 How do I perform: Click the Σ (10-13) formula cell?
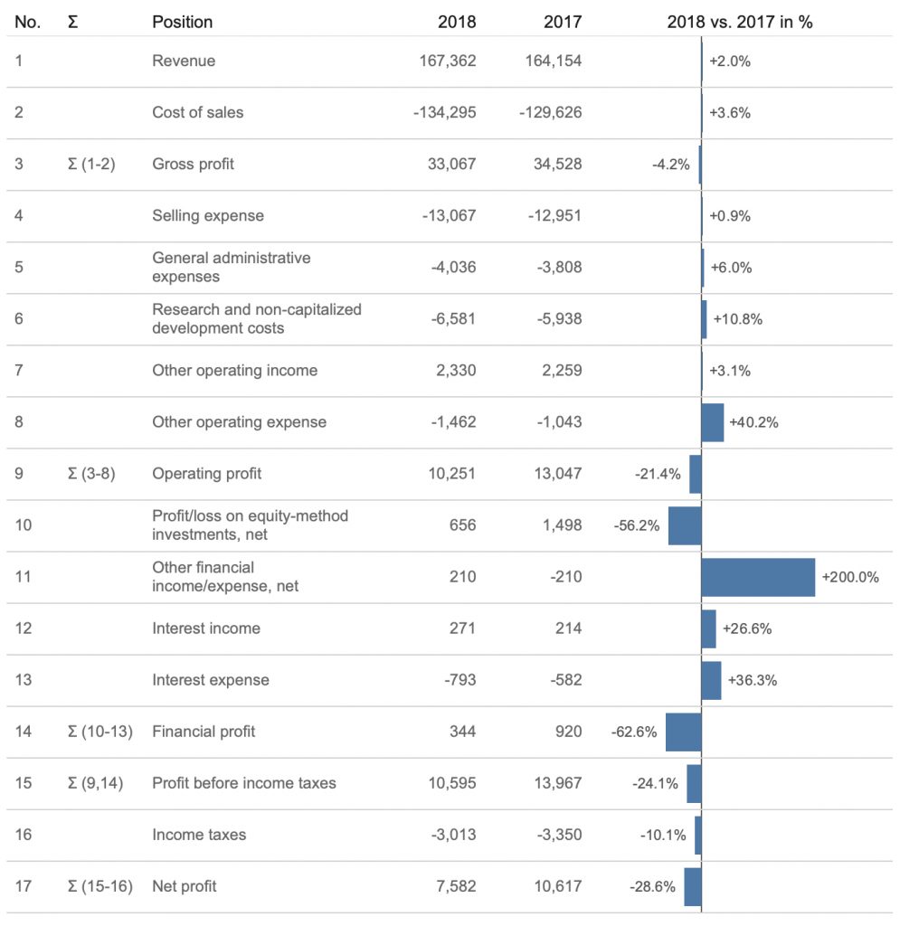click(x=100, y=732)
